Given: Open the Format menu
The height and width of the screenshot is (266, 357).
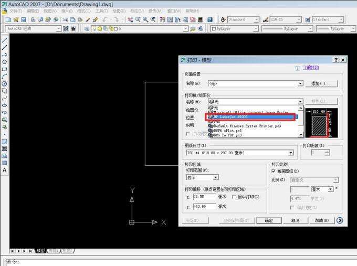Looking at the screenshot, I should click(84, 11).
